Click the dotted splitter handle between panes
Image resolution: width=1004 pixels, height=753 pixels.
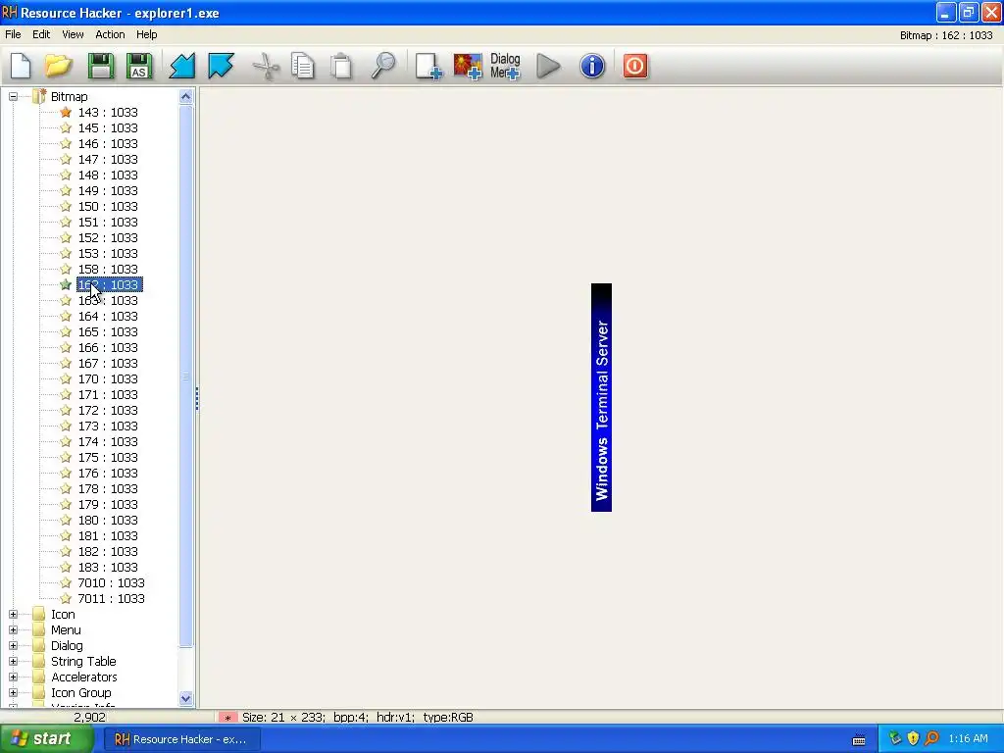[196, 398]
